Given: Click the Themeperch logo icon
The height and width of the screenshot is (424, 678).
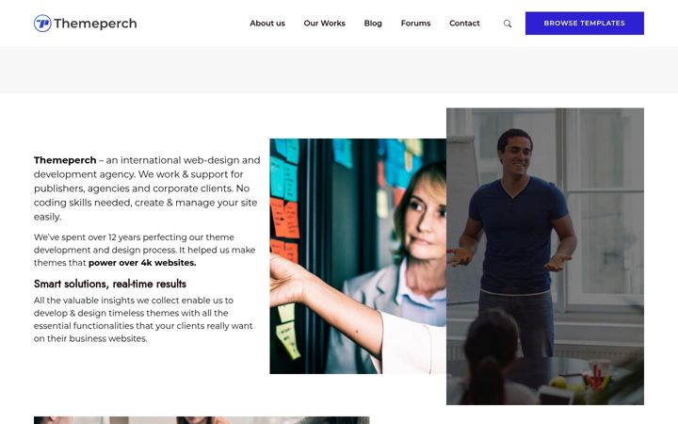Looking at the screenshot, I should (x=42, y=24).
